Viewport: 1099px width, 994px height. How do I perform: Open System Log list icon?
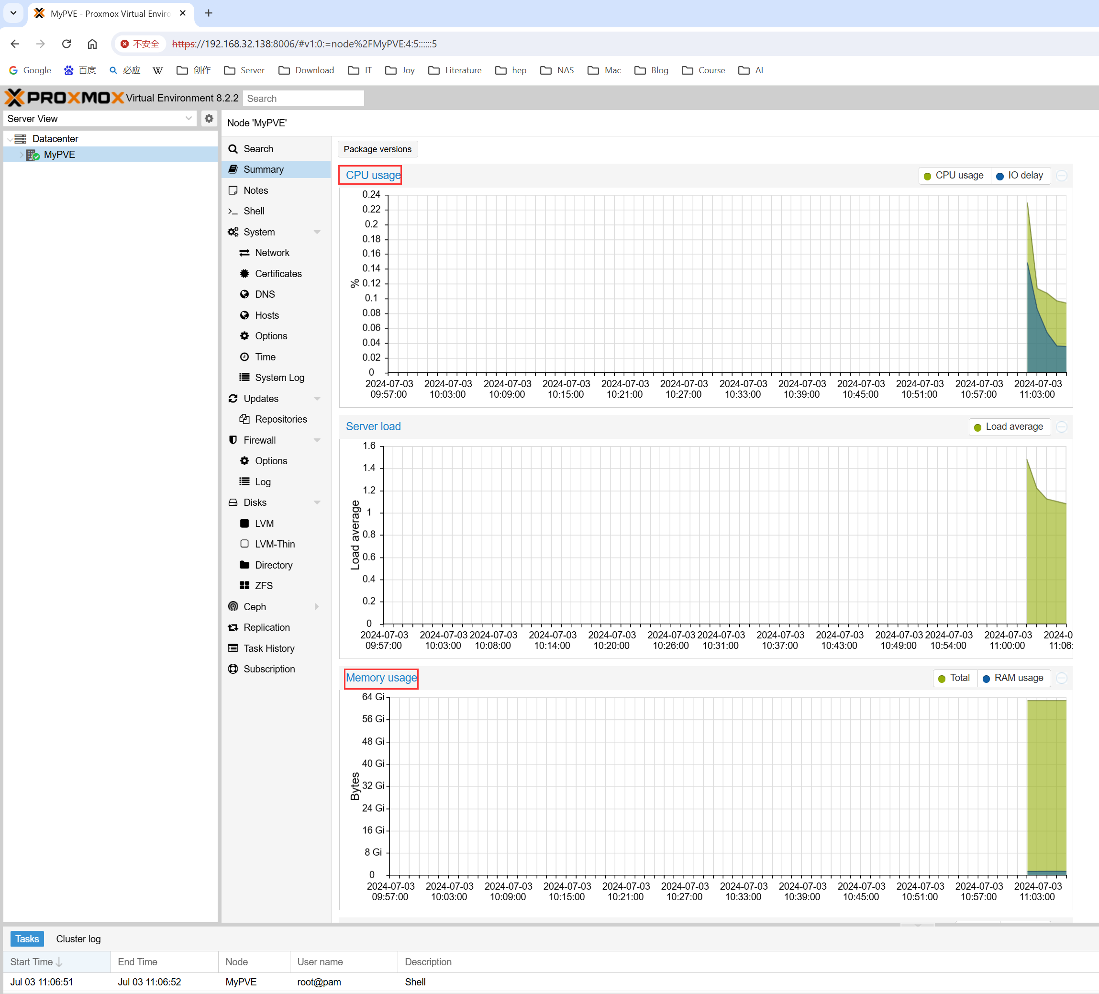coord(244,377)
